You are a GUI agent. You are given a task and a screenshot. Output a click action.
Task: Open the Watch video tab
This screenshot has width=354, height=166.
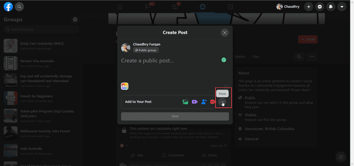[x=175, y=7]
